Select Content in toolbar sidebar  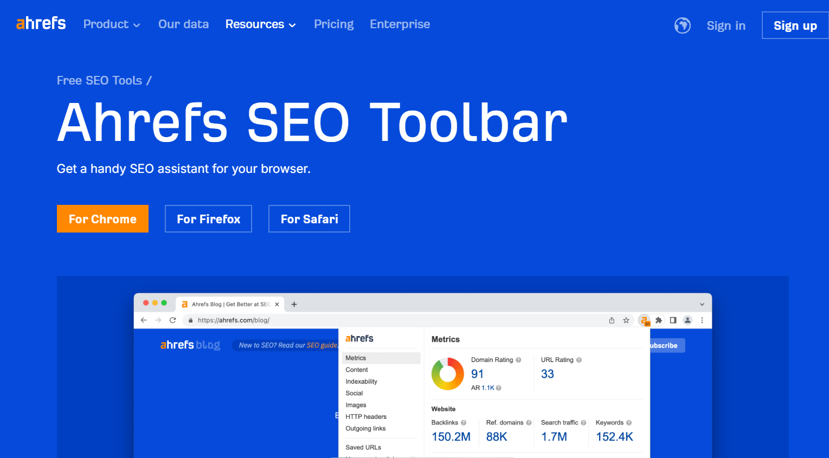[x=357, y=370]
